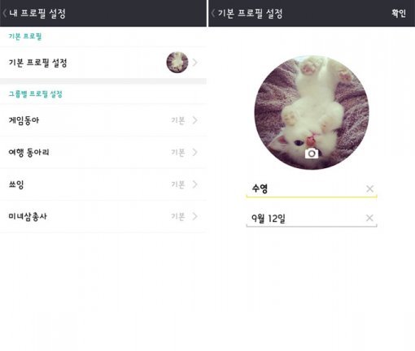415x351 pixels.
Task: Clear the 9월 12일 field with X
Action: point(369,218)
